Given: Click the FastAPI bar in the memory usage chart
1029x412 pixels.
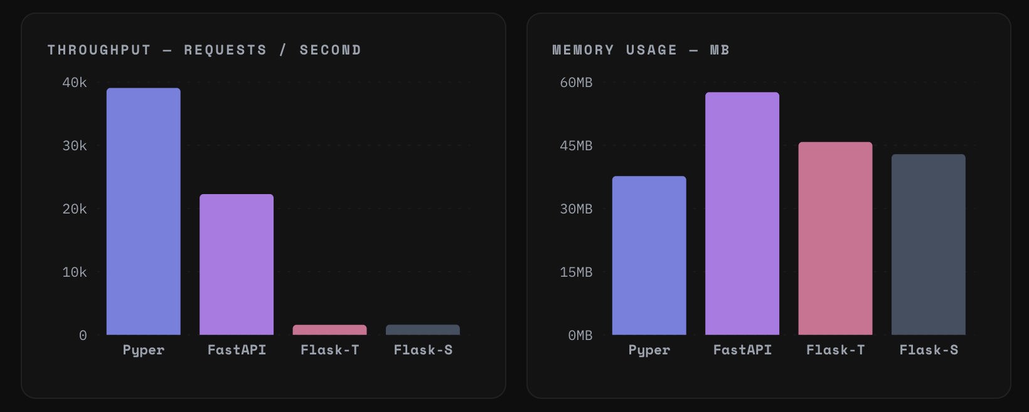Looking at the screenshot, I should [742, 214].
